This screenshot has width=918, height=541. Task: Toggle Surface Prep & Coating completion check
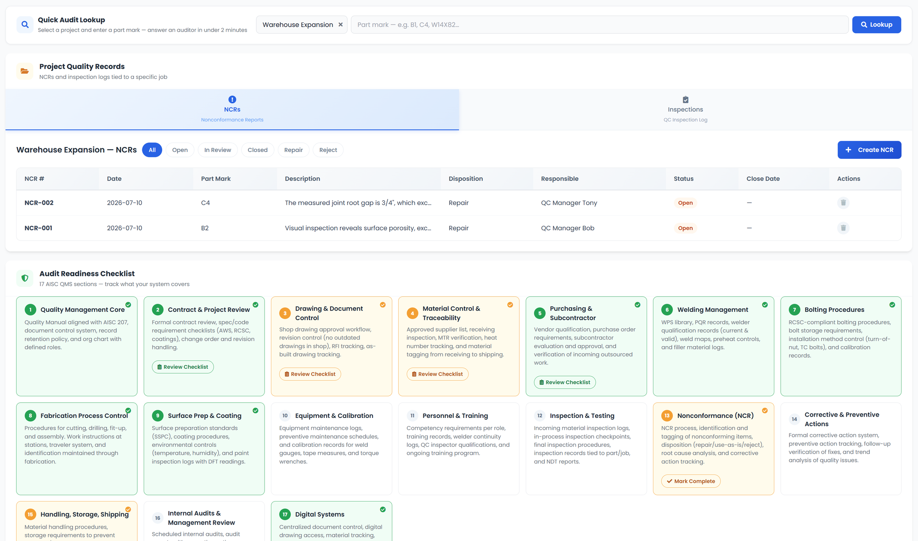tap(255, 411)
